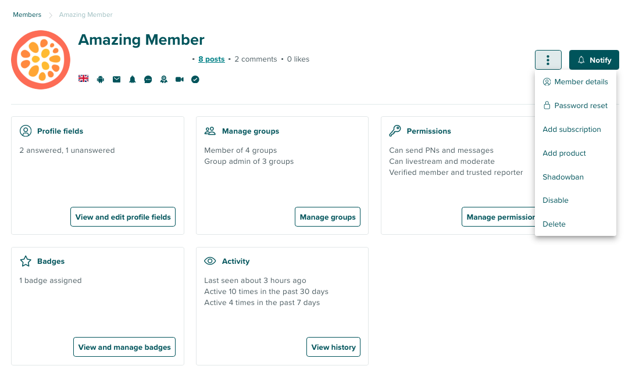Choose Shadowban from the actions menu
The image size is (632, 380).
[x=563, y=177]
